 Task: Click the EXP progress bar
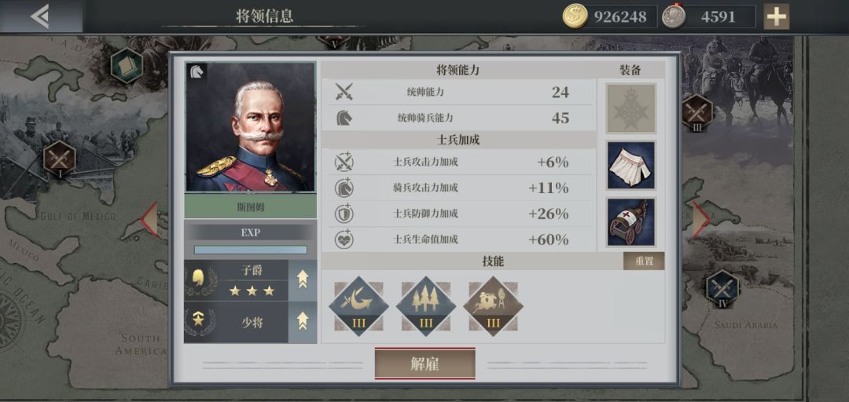[250, 250]
